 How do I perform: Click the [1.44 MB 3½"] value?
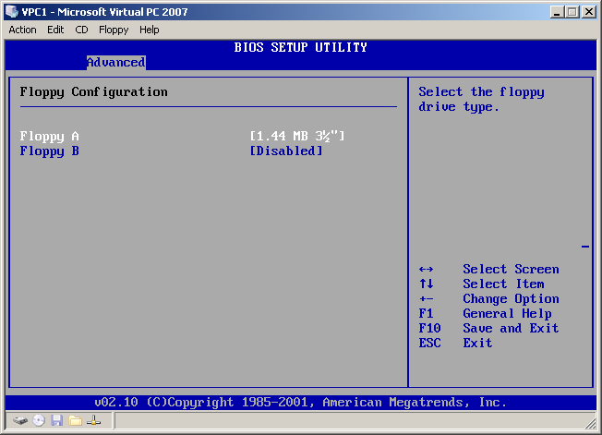click(297, 136)
